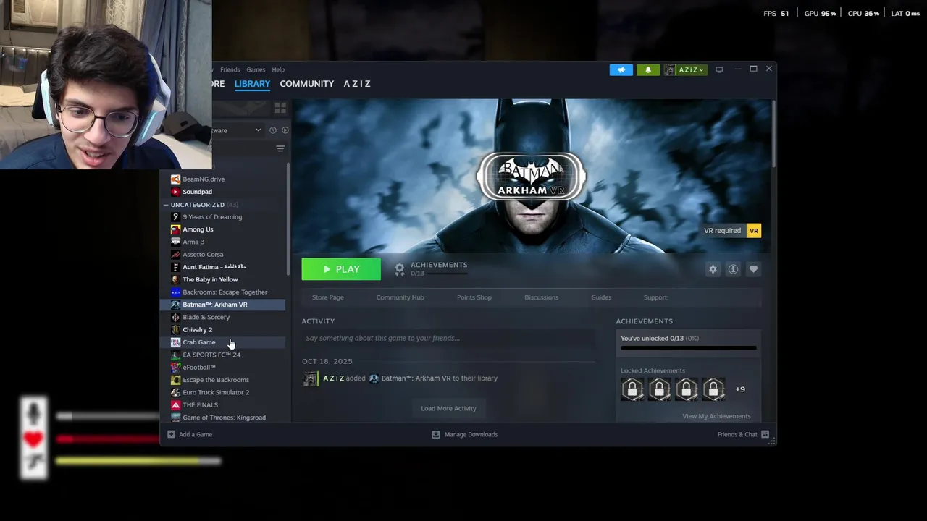The width and height of the screenshot is (927, 521).
Task: Switch to the LIBRARY tab
Action: (252, 84)
